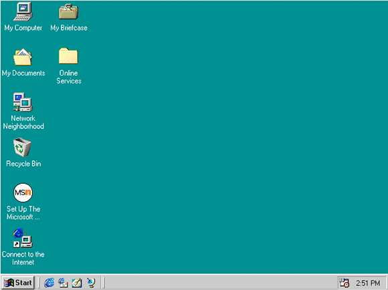The width and height of the screenshot is (388, 290).
Task: Click the Quick Launch toolbar grip handle
Action: 39,283
